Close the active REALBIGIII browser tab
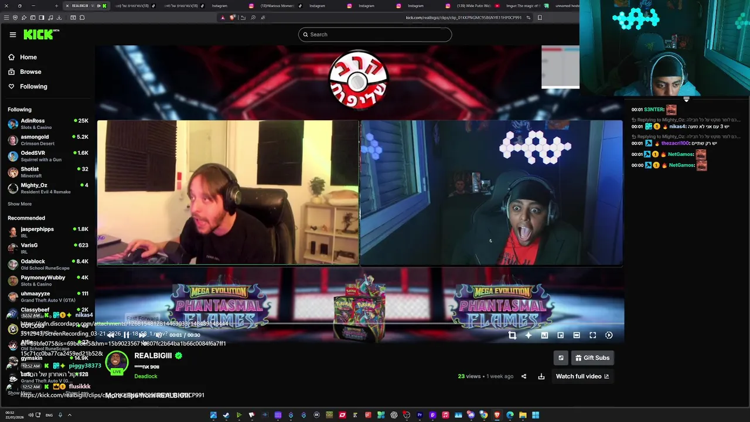Screen dimensions: 750x422 click(67, 6)
